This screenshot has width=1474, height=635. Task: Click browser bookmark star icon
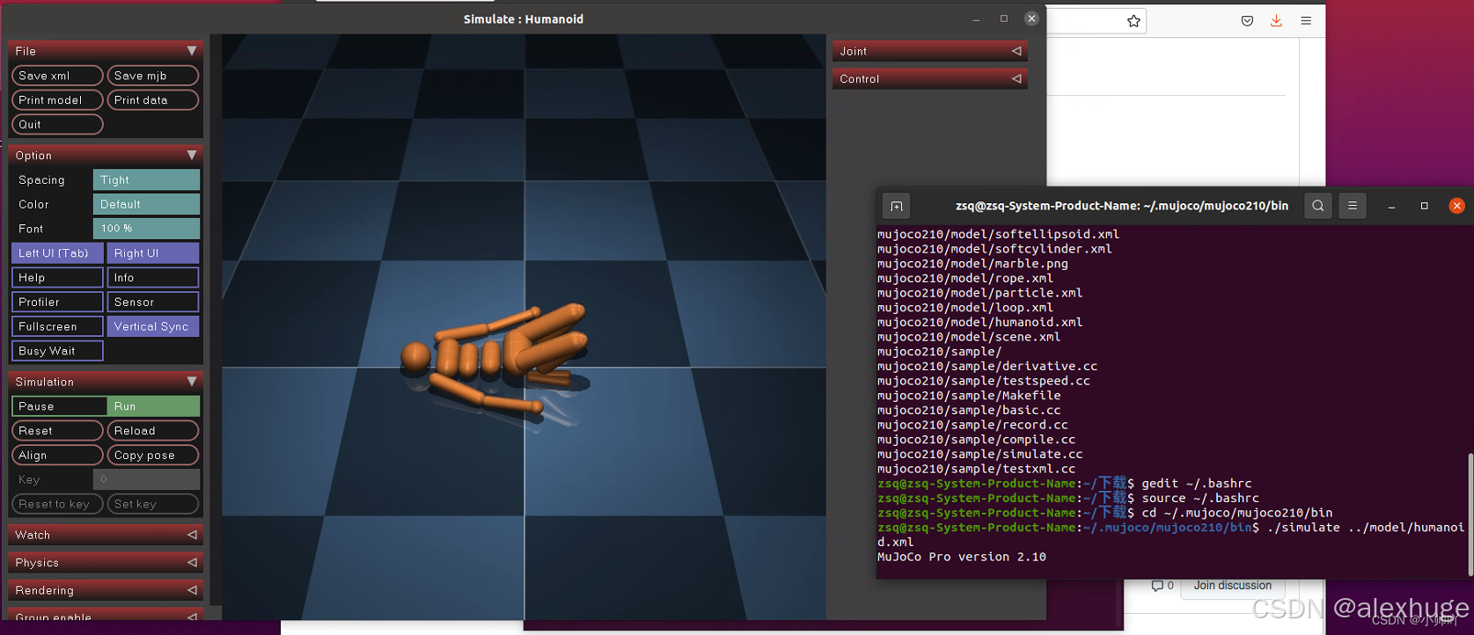coord(1133,21)
